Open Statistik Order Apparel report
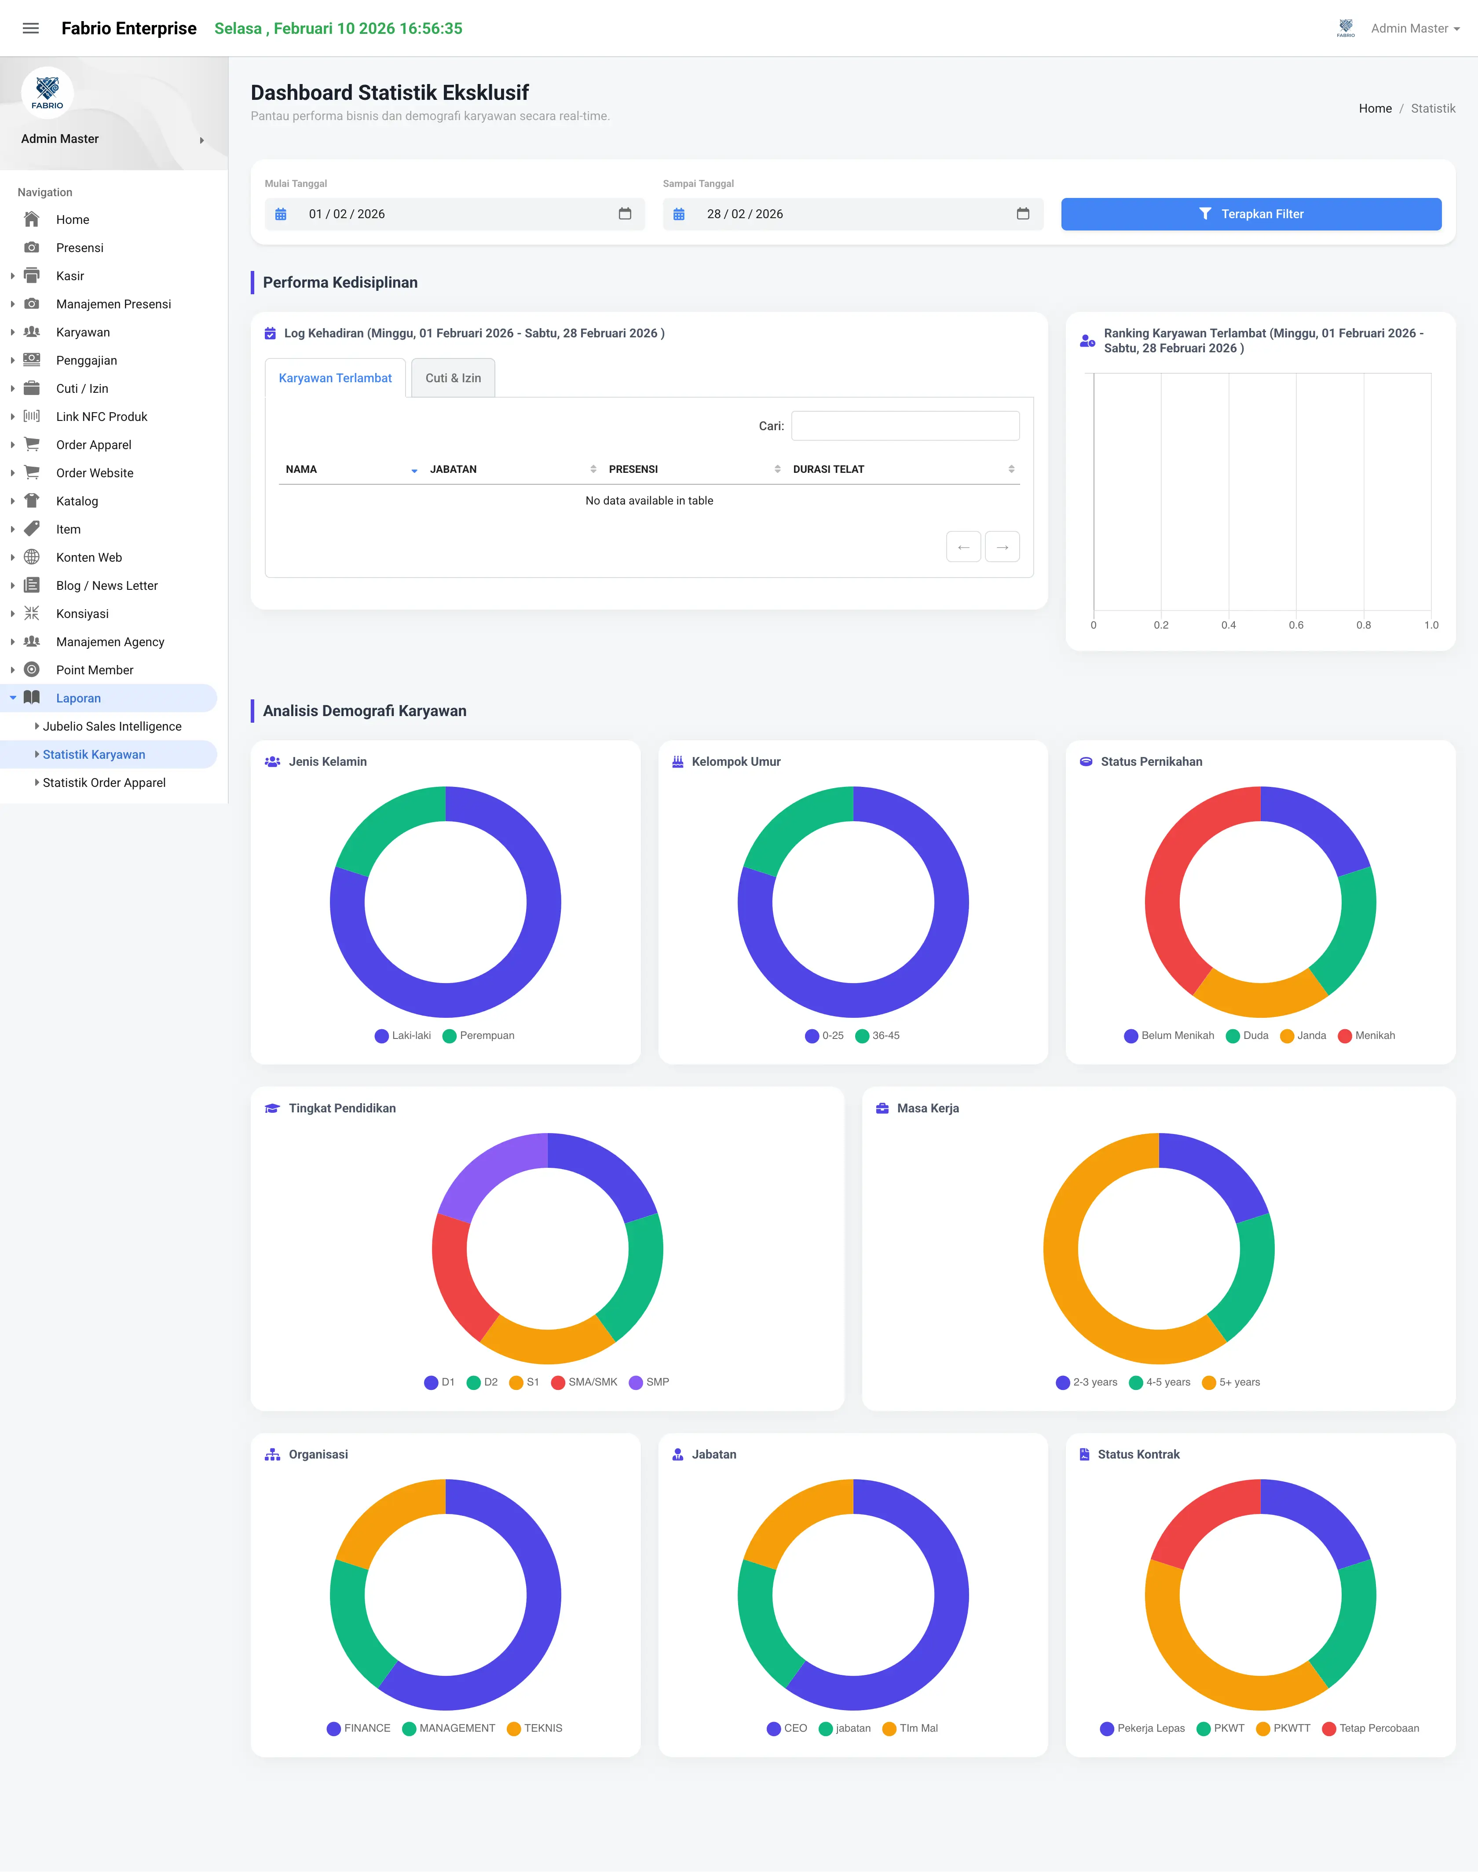The width and height of the screenshot is (1478, 1872). pos(104,783)
